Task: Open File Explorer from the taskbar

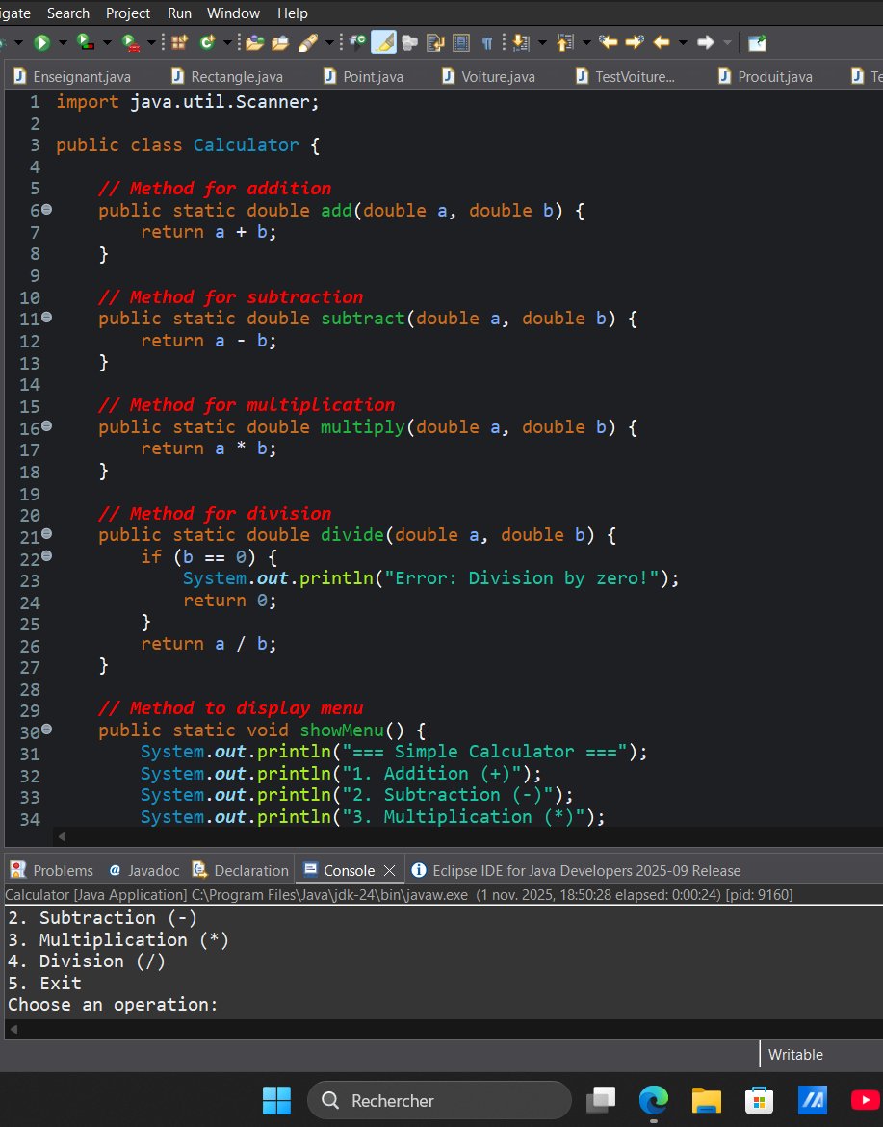Action: [x=706, y=1100]
